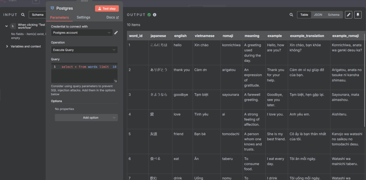Click the drag handle above Postgres panel
The height and width of the screenshot is (180, 366).
(x=84, y=1)
